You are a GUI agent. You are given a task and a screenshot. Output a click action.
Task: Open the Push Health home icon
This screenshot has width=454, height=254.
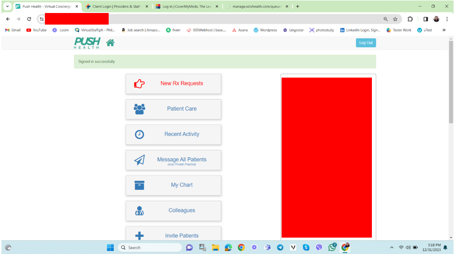[x=110, y=43]
